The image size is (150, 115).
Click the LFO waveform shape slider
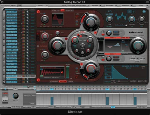tap(121, 26)
